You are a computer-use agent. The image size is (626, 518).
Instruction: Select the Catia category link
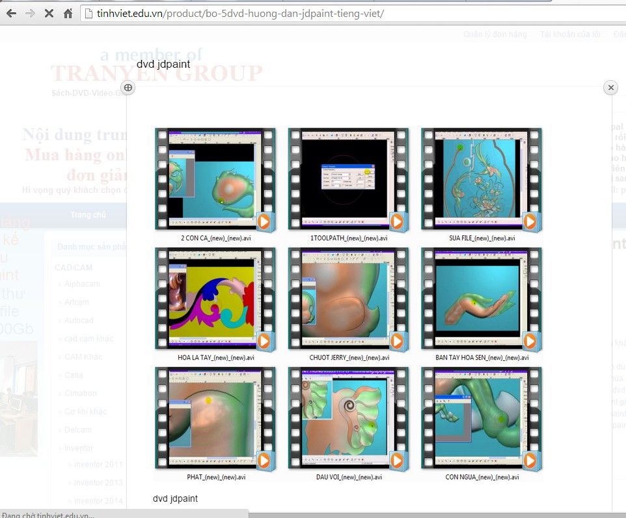coord(74,375)
